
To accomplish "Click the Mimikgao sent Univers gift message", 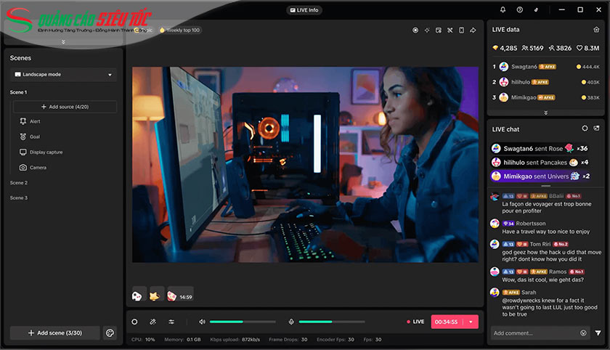I will click(x=541, y=176).
